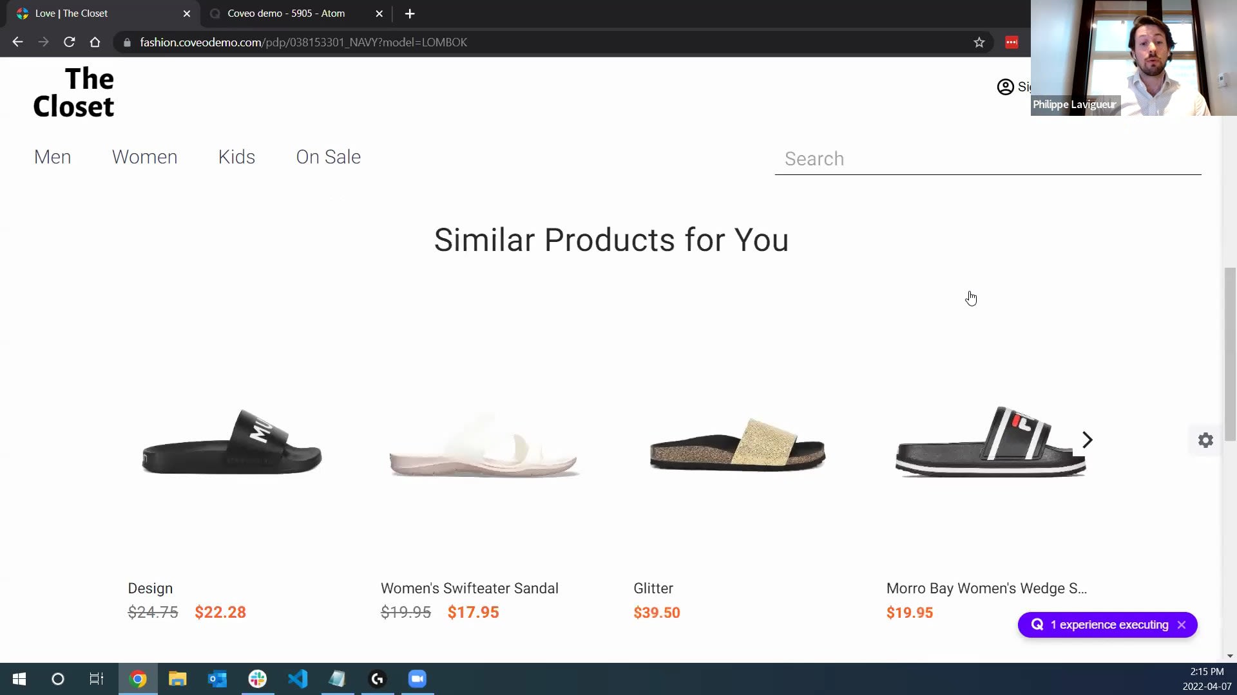Click the browser forward arrow
1237x695 pixels.
click(x=43, y=42)
